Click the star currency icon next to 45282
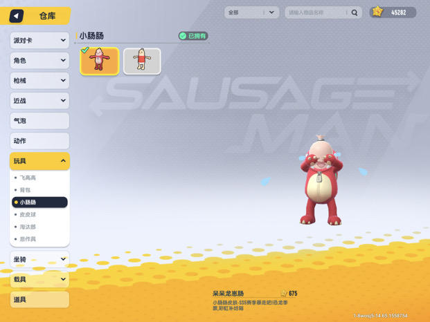Viewport: 430px width, 322px height. coord(377,12)
